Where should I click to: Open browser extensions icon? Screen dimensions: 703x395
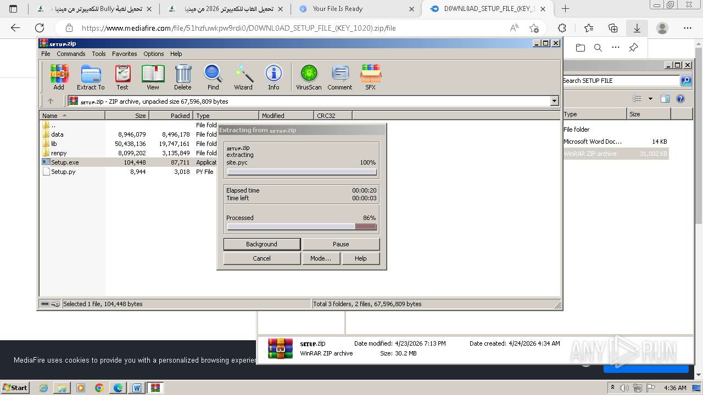562,28
